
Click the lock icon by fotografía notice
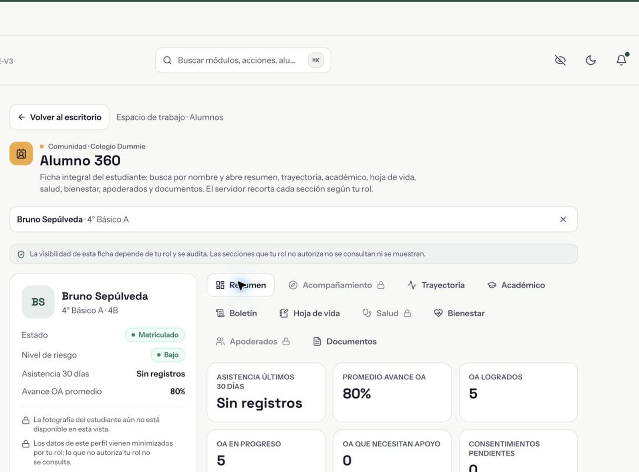[x=26, y=420]
